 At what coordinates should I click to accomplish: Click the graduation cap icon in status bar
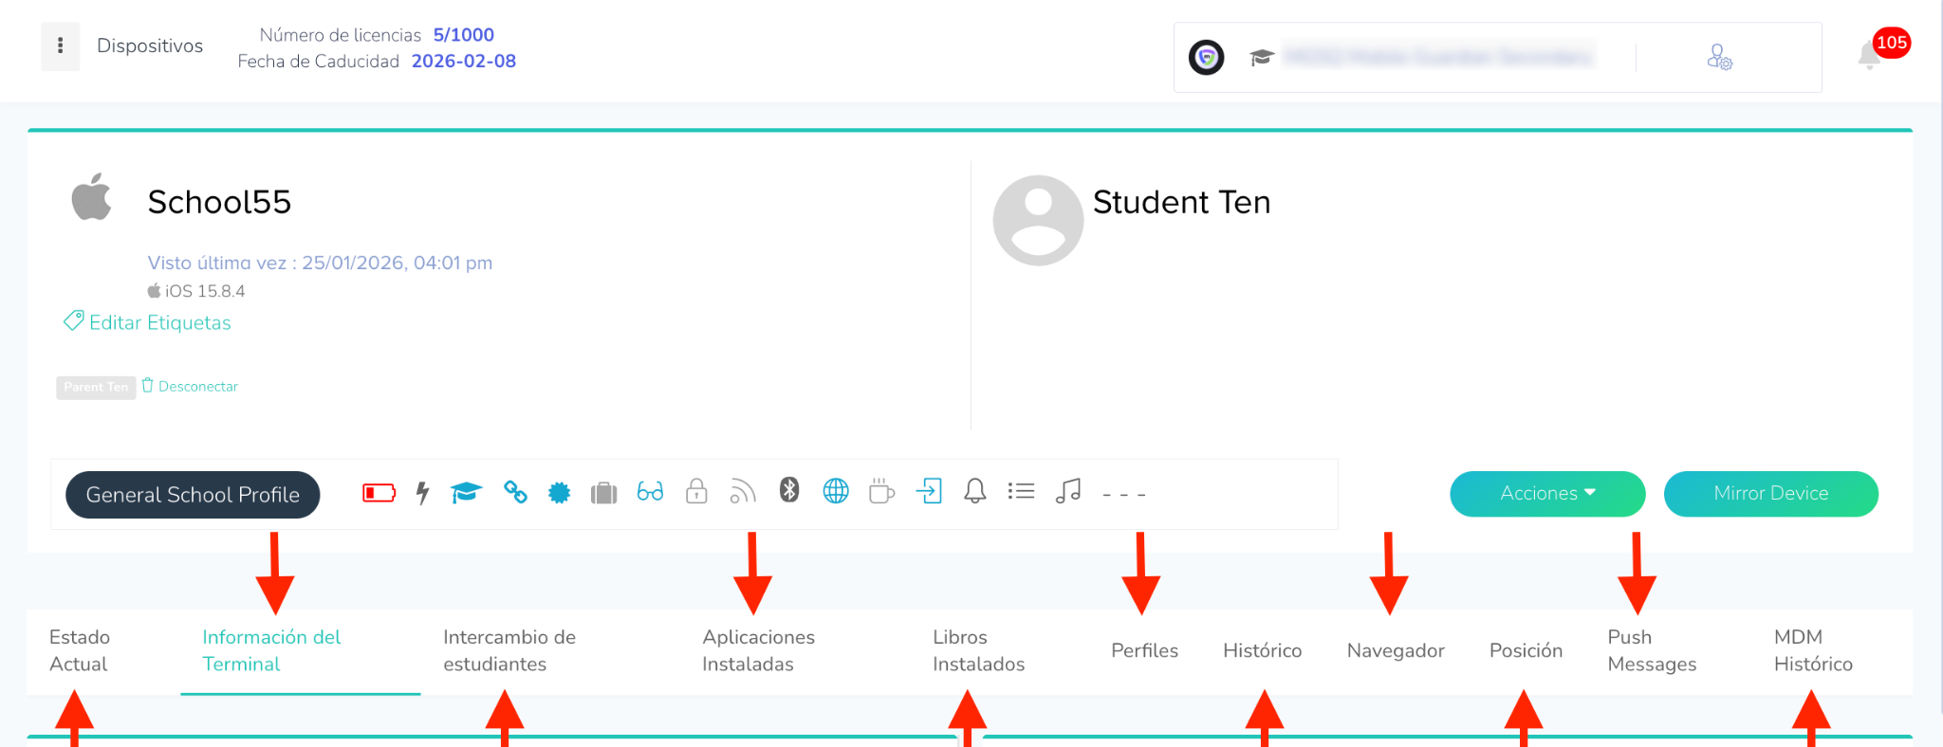pos(466,493)
